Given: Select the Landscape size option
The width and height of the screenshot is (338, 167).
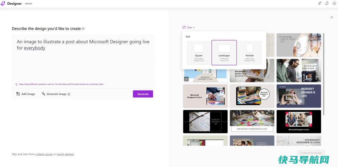Looking at the screenshot, I should (224, 52).
